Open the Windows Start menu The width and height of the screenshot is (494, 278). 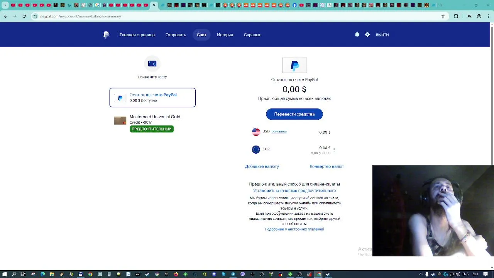tap(5, 274)
